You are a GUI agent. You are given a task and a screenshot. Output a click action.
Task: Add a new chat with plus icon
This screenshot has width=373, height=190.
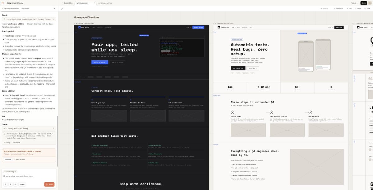coord(54,9)
